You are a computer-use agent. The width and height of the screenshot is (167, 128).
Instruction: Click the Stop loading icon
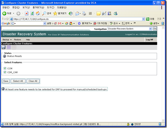(27, 13)
